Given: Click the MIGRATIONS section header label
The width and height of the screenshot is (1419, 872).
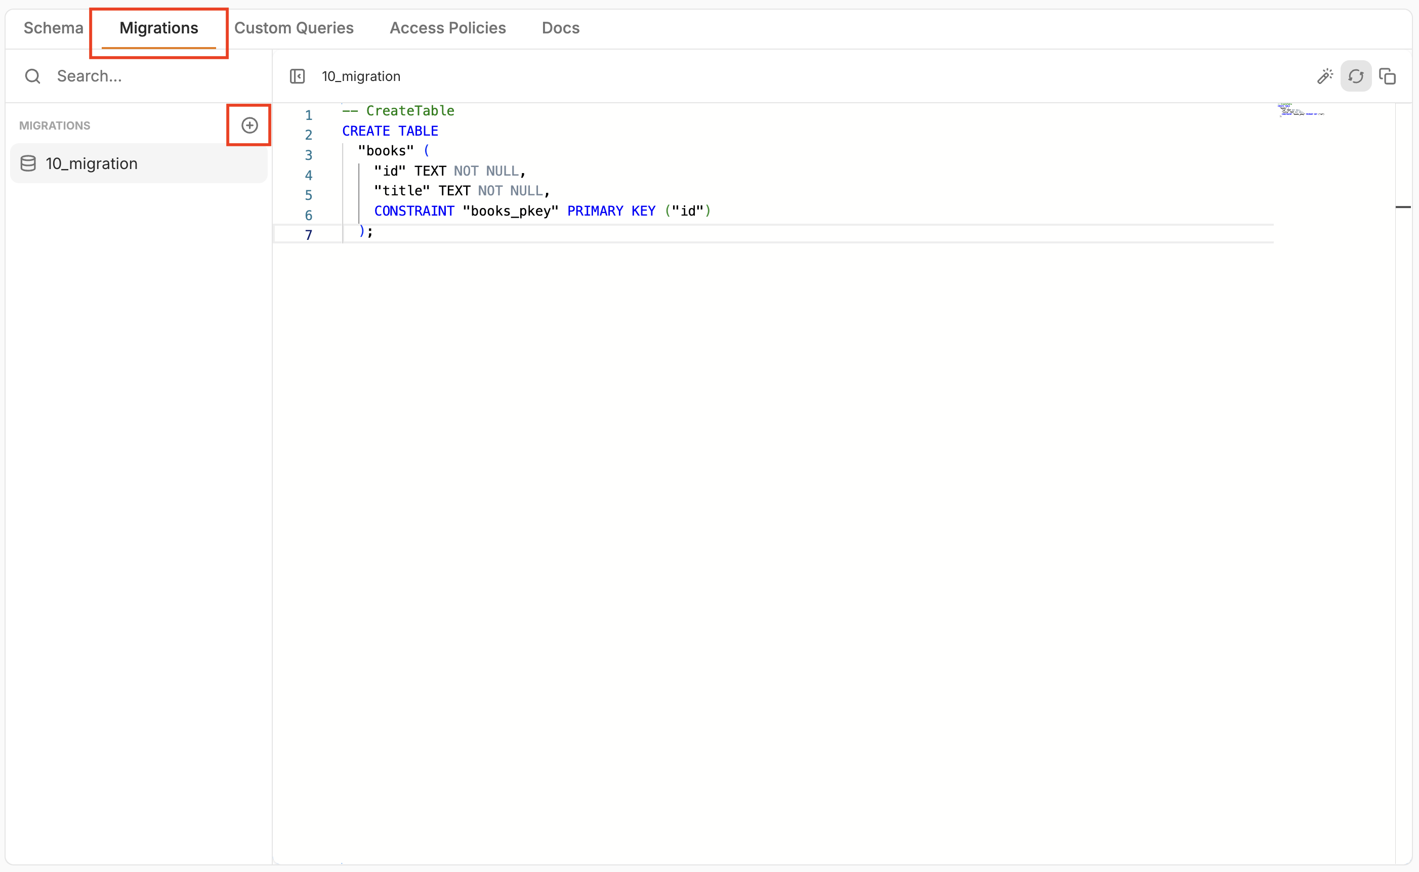Looking at the screenshot, I should tap(55, 126).
